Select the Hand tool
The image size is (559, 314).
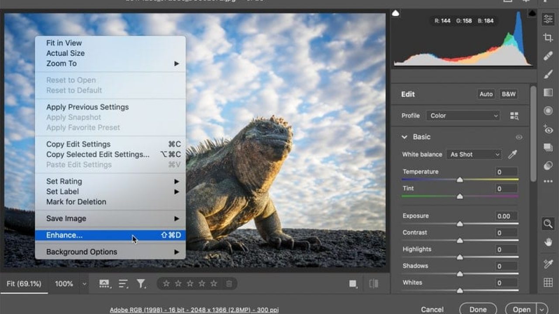pos(548,242)
